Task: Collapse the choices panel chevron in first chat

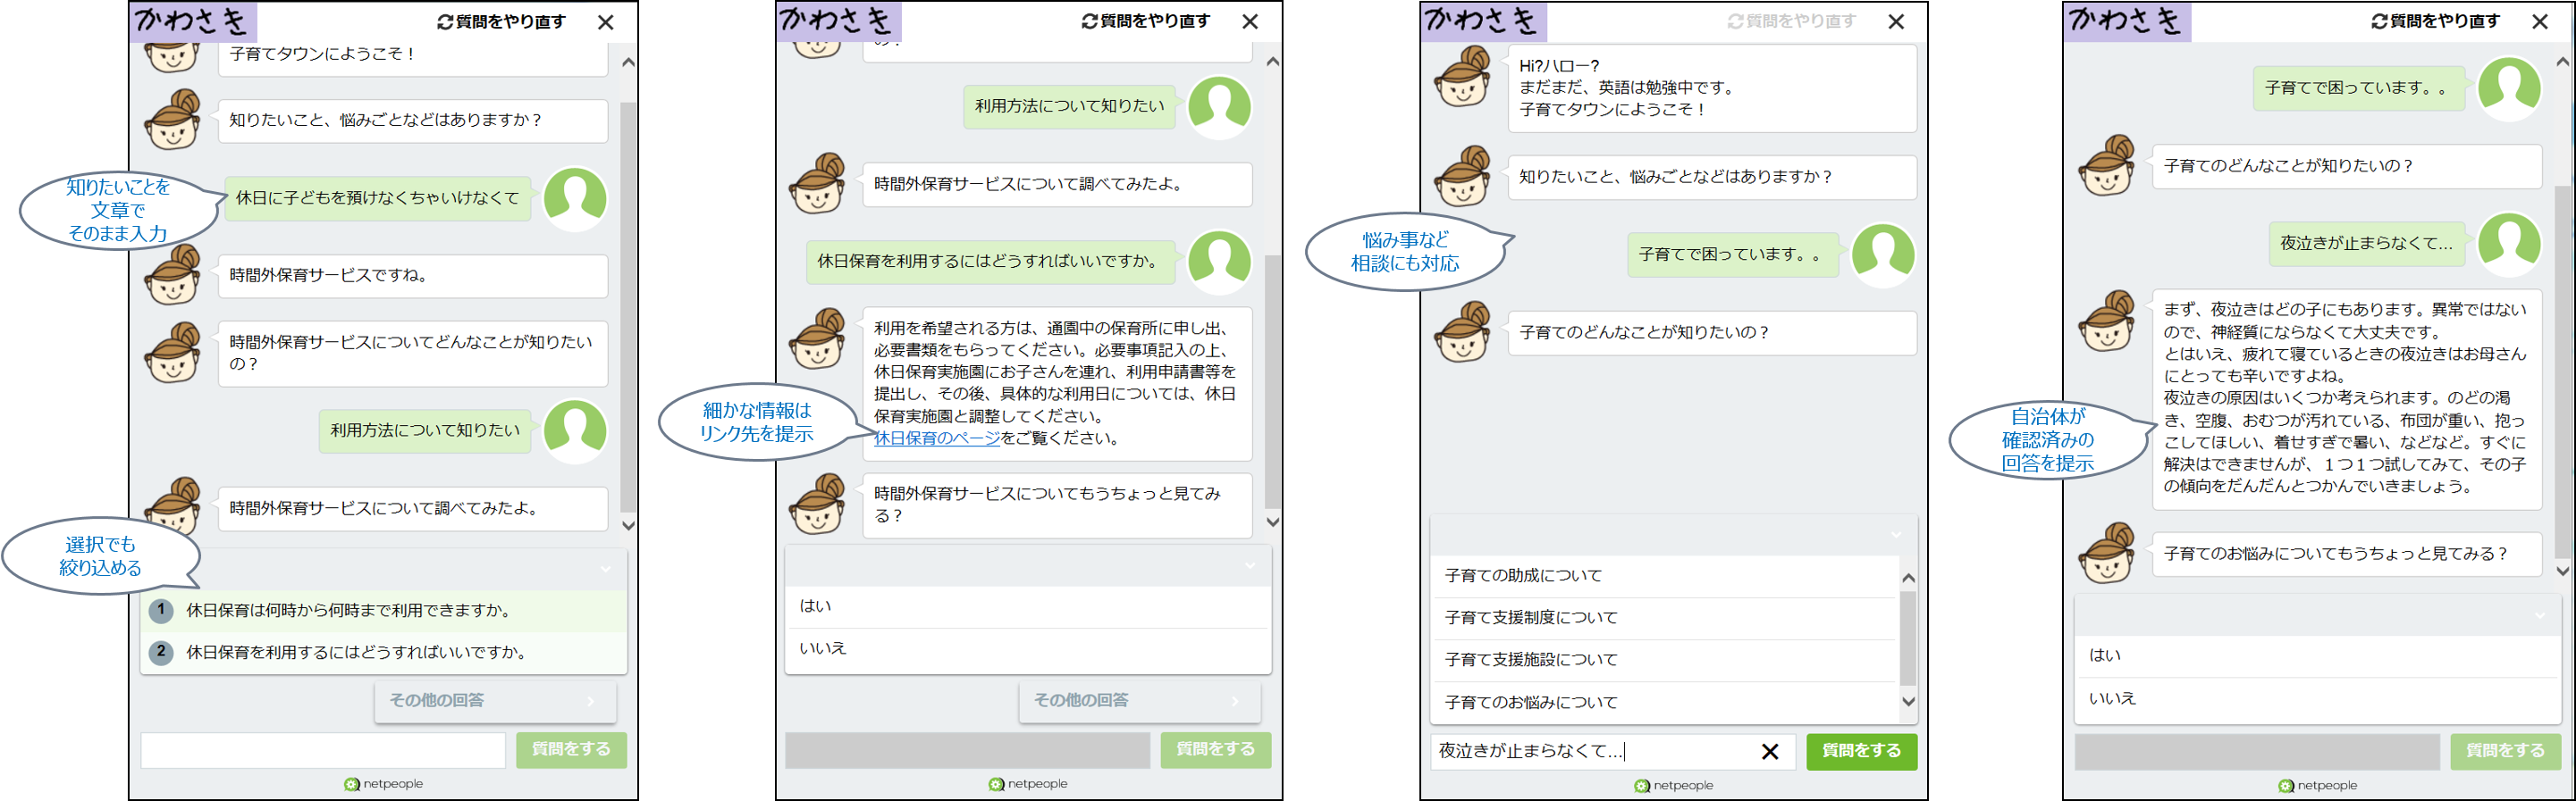Action: pos(605,568)
